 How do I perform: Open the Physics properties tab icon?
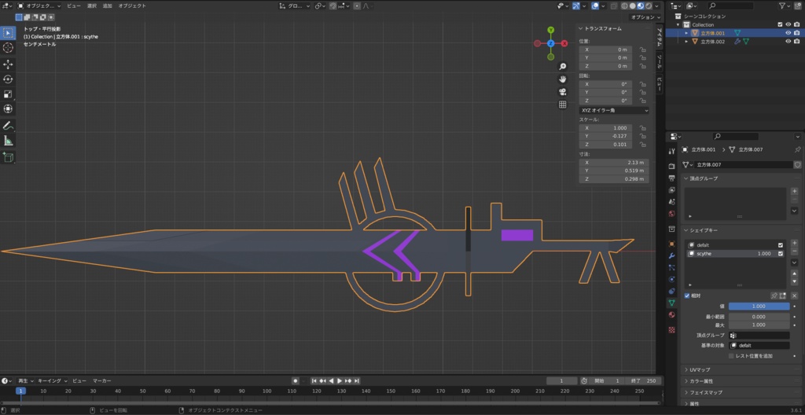(671, 279)
